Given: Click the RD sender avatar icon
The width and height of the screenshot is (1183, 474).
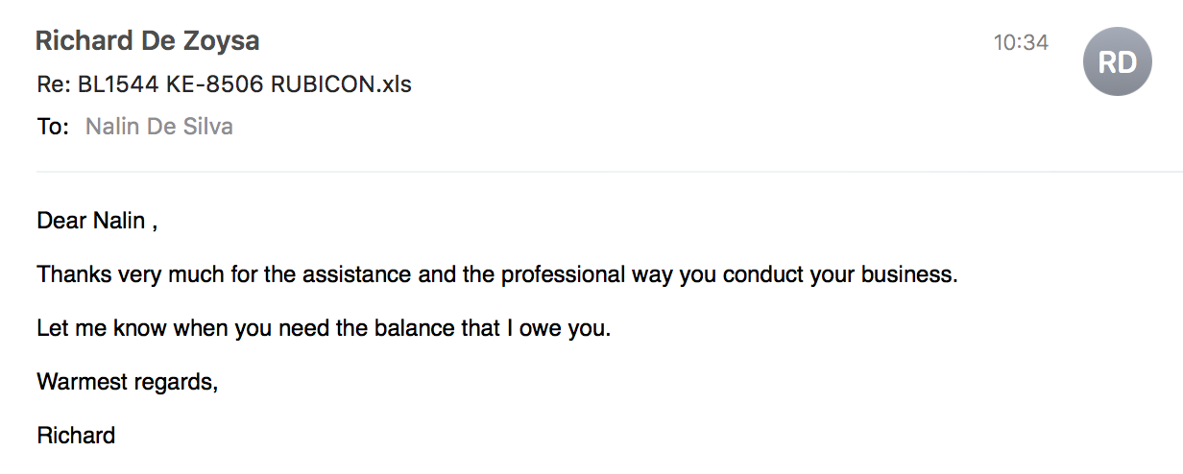Looking at the screenshot, I should 1117,61.
